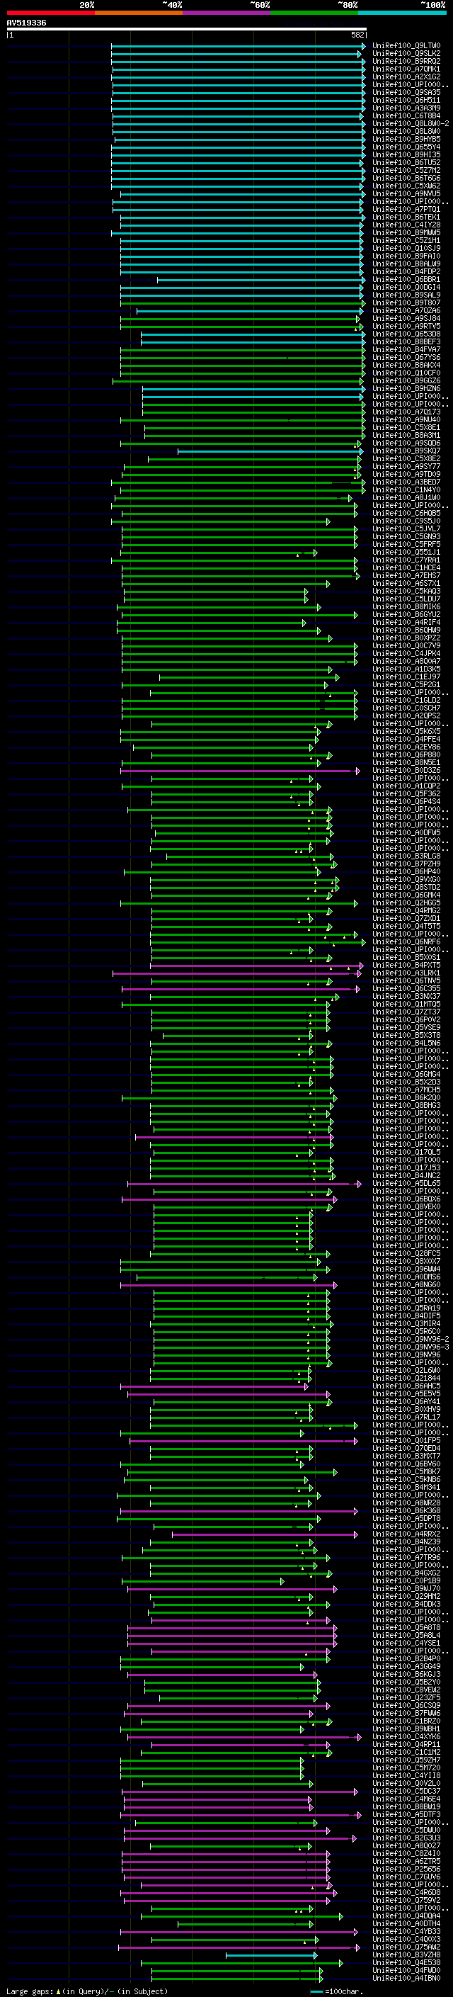Select the UniRef100_B9HYB5 entry
This screenshot has width=453, height=1997.
click(406, 140)
